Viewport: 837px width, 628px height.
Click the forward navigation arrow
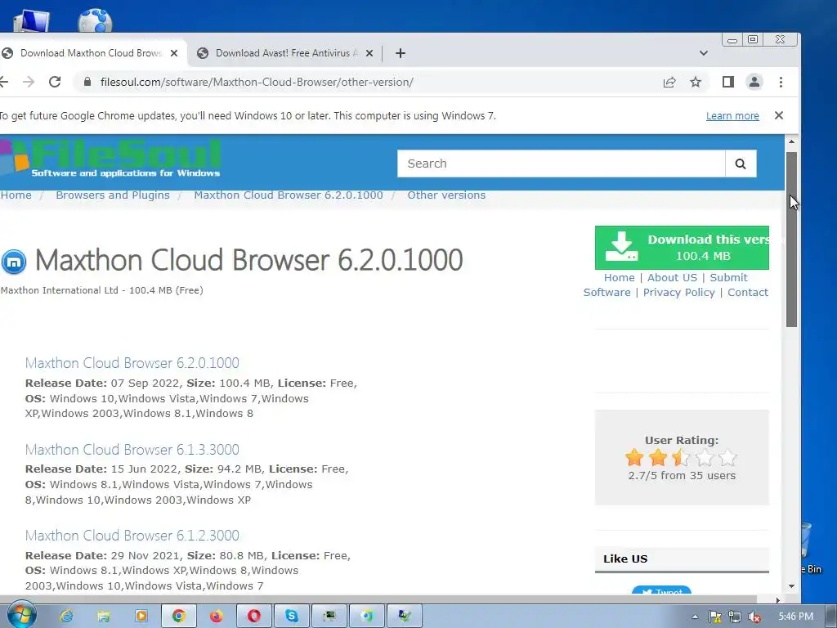tap(29, 82)
